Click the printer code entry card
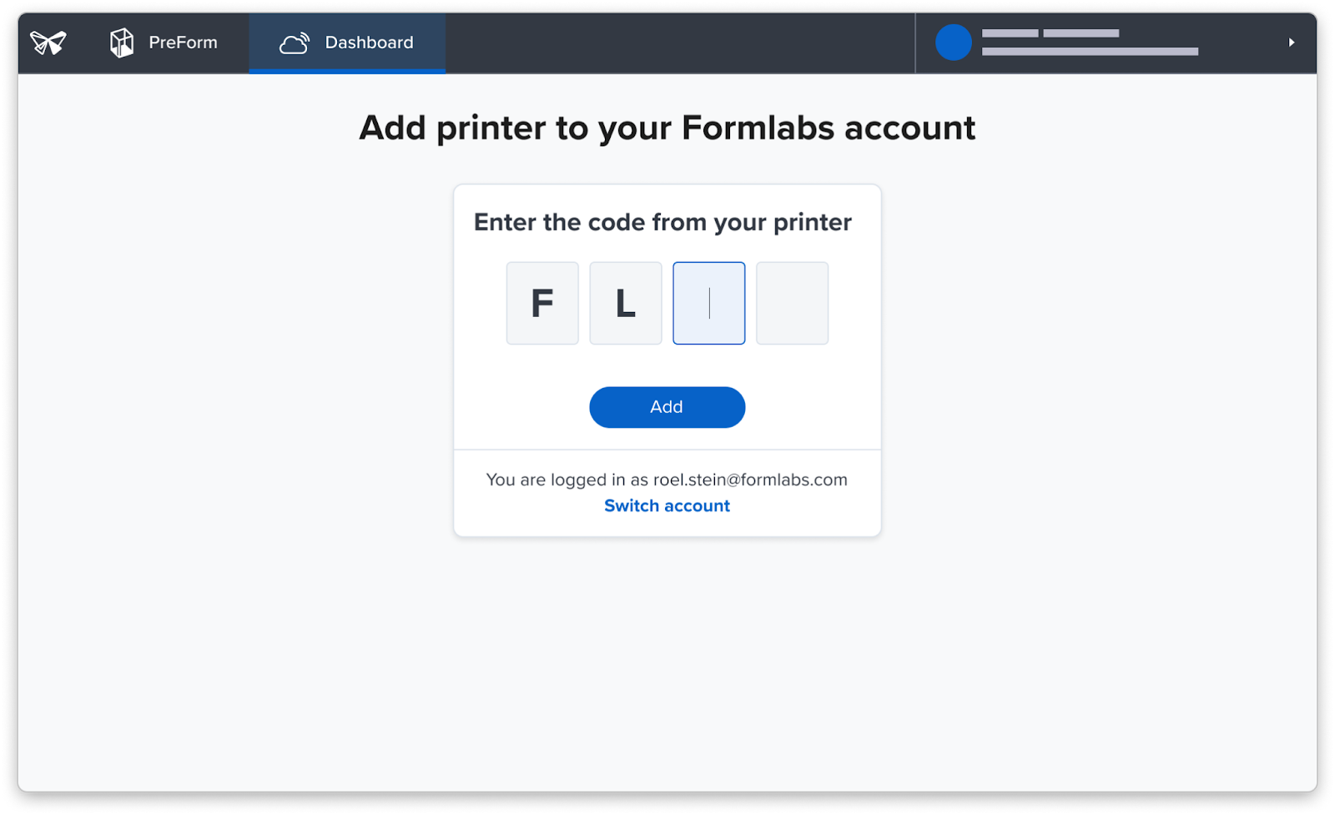 667,359
